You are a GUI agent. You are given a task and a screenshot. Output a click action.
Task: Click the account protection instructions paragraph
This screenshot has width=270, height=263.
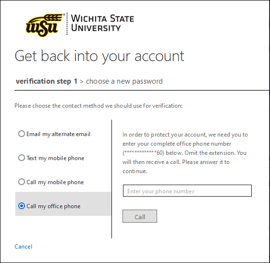point(185,153)
